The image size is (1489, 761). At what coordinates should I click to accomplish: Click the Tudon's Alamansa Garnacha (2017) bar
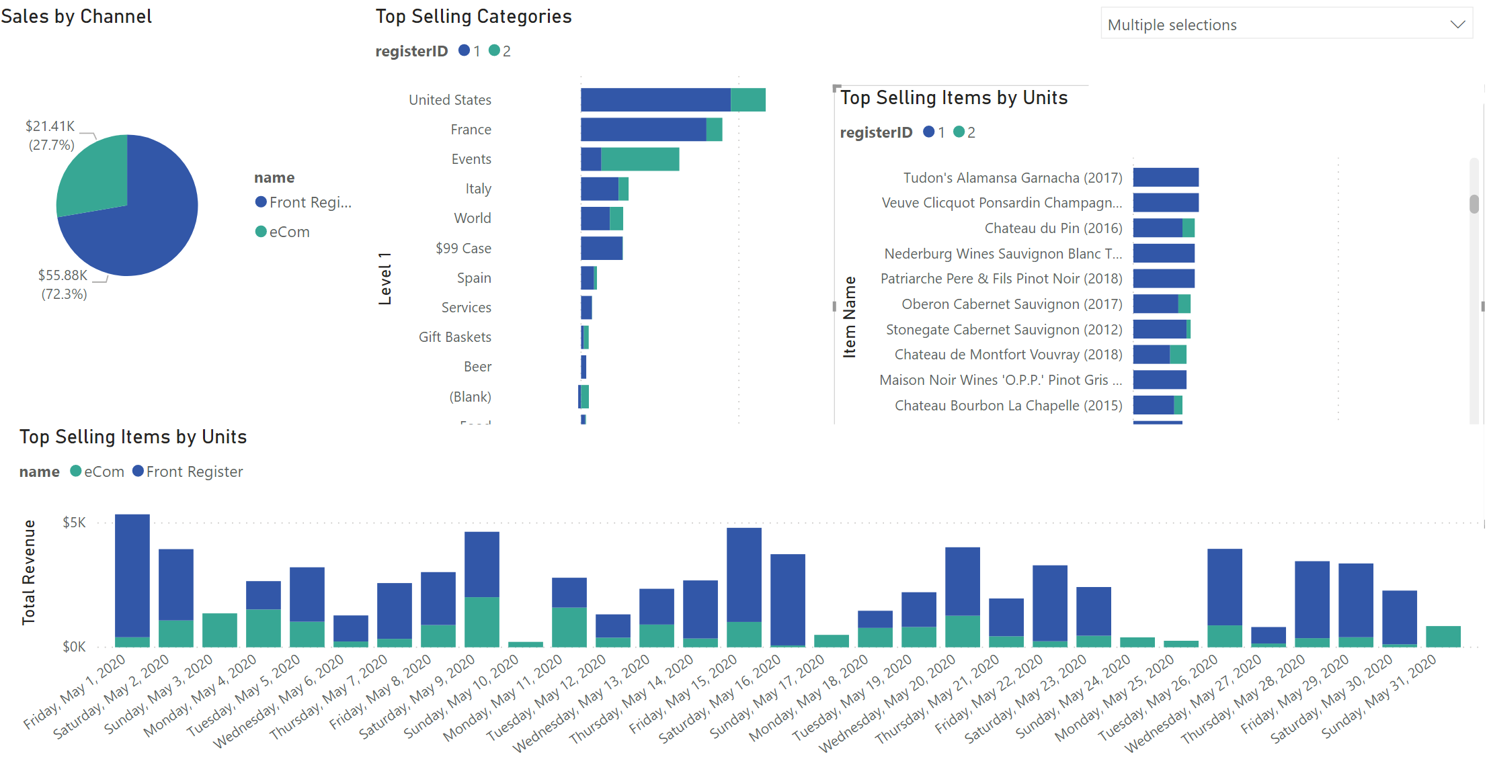coord(1166,177)
